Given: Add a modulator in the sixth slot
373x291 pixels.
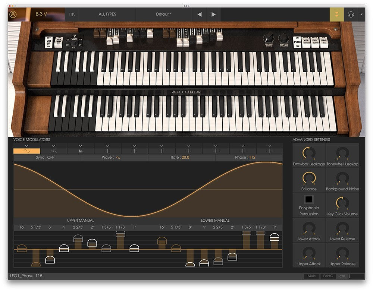Looking at the screenshot, I should (162, 151).
